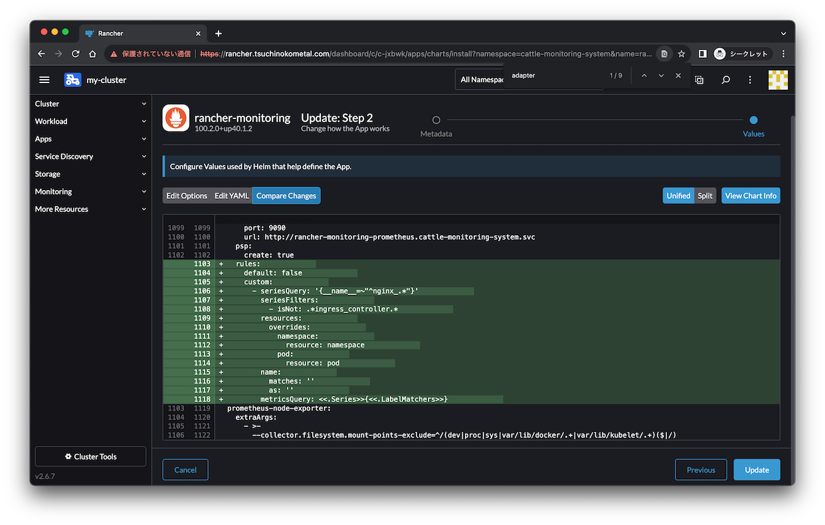The height and width of the screenshot is (525, 825).
Task: Open Cluster Tools
Action: 90,457
